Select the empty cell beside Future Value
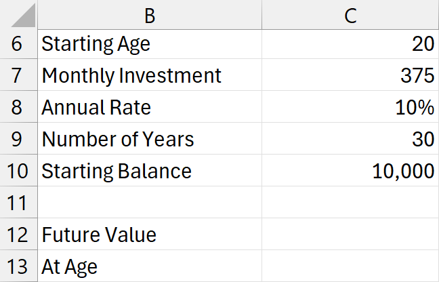Viewport: 439px width, 282px height. coord(350,235)
